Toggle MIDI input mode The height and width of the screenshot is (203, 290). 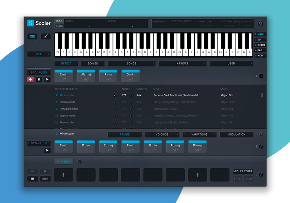click(x=59, y=21)
